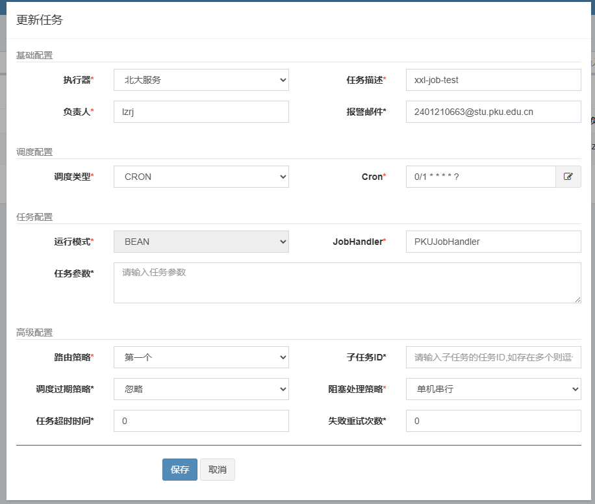This screenshot has width=595, height=504.
Task: Open the 执行器 dropdown
Action: [201, 80]
